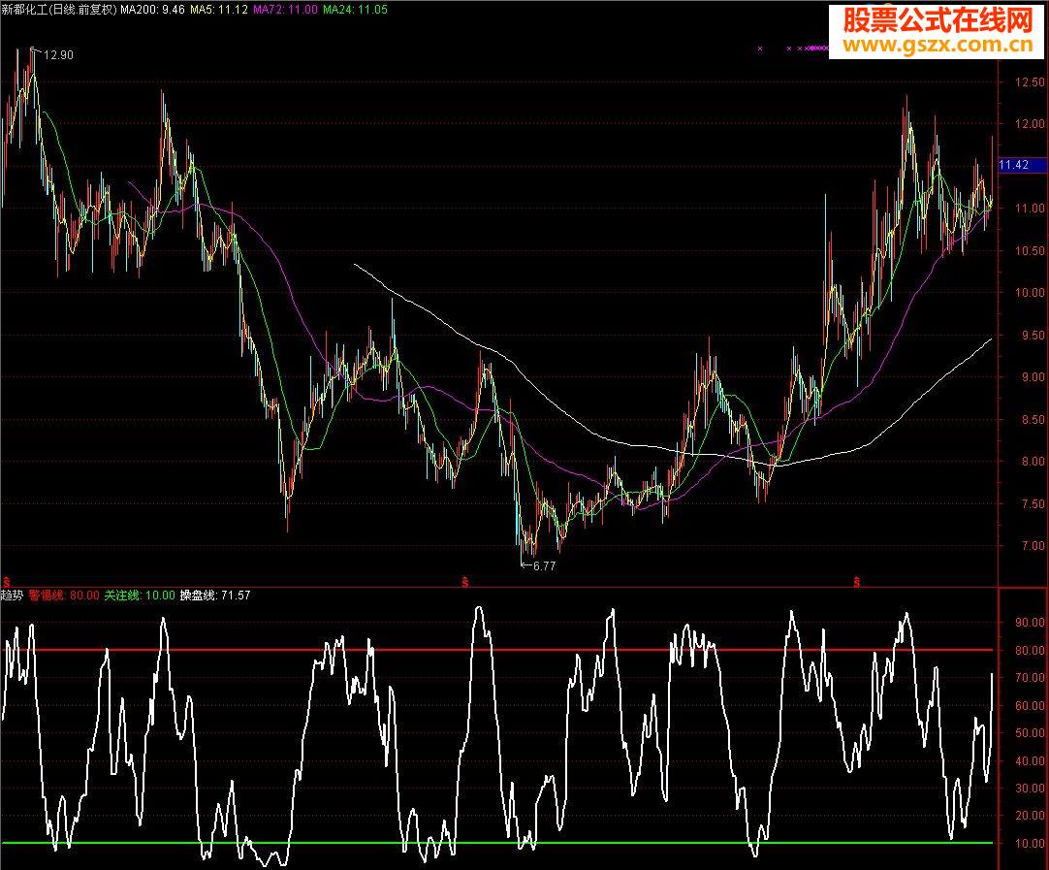The height and width of the screenshot is (870, 1049).
Task: Select the magenta MA72: 11.00 label
Action: [285, 10]
